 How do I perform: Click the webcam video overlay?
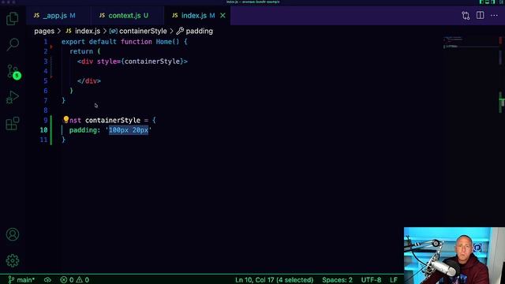click(454, 256)
